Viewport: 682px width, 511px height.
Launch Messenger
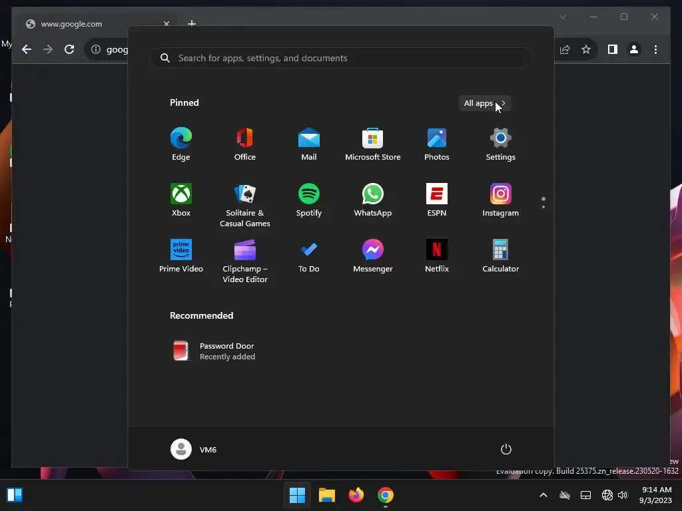tap(373, 256)
